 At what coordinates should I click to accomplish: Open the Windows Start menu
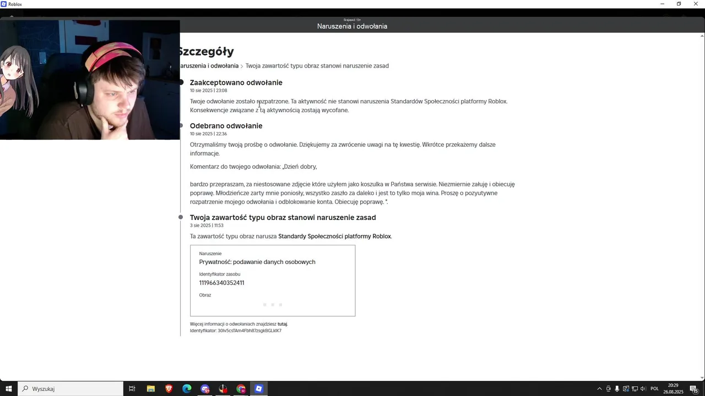pos(9,389)
